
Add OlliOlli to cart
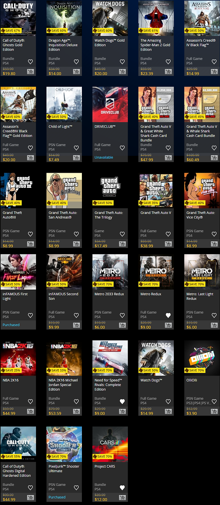click(x=215, y=411)
